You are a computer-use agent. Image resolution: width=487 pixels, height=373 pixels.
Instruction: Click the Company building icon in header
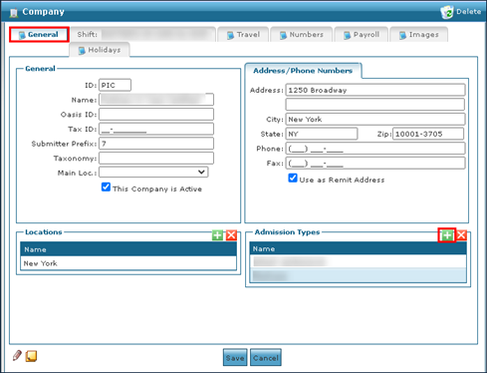point(14,13)
